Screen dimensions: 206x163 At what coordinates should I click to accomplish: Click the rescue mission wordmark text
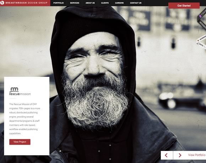[20, 94]
